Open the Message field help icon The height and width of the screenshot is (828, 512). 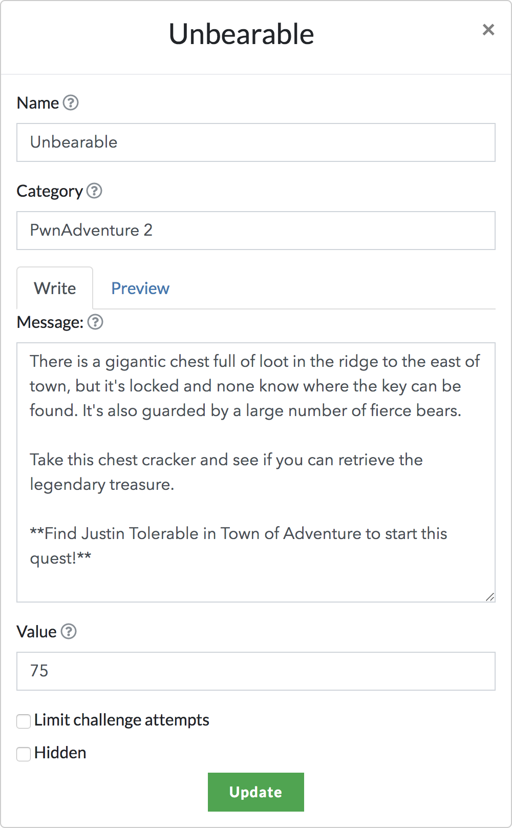point(95,322)
